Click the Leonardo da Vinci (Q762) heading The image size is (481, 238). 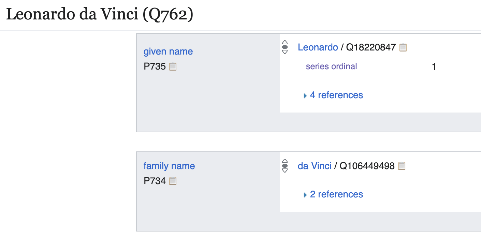pos(100,15)
